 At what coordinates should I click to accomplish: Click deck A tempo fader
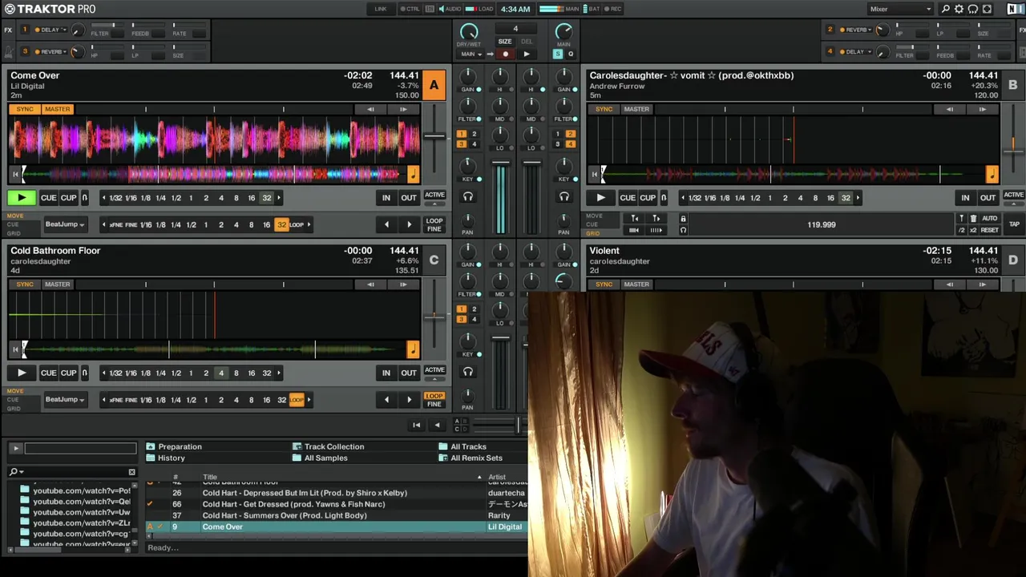pyautogui.click(x=434, y=135)
